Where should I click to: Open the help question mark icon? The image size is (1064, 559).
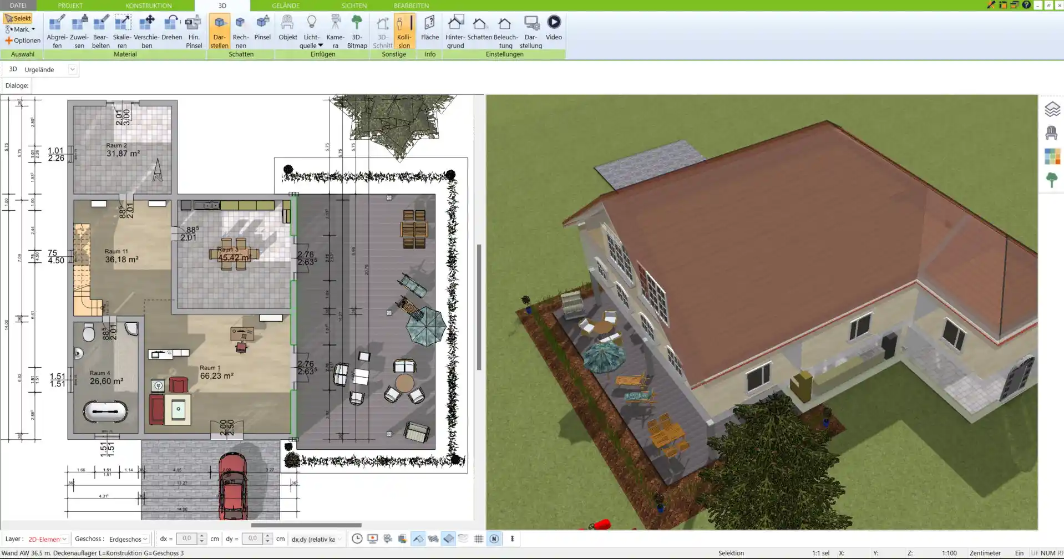(1026, 5)
